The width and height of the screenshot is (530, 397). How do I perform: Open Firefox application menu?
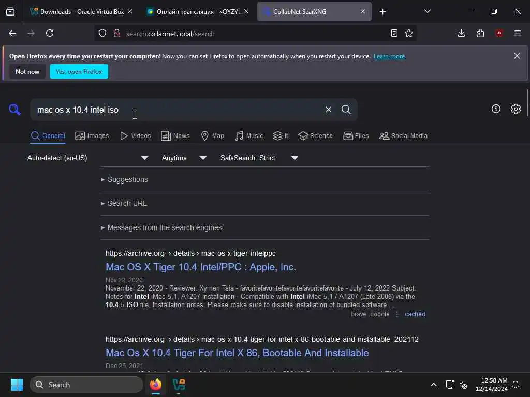pyautogui.click(x=518, y=33)
